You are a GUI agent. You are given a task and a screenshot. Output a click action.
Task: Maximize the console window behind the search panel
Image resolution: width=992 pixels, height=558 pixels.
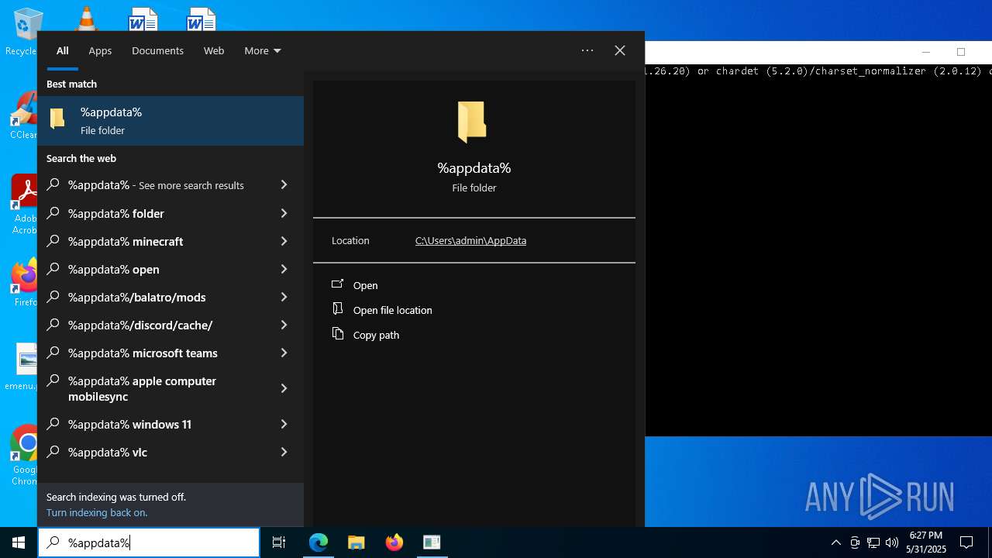click(x=961, y=52)
